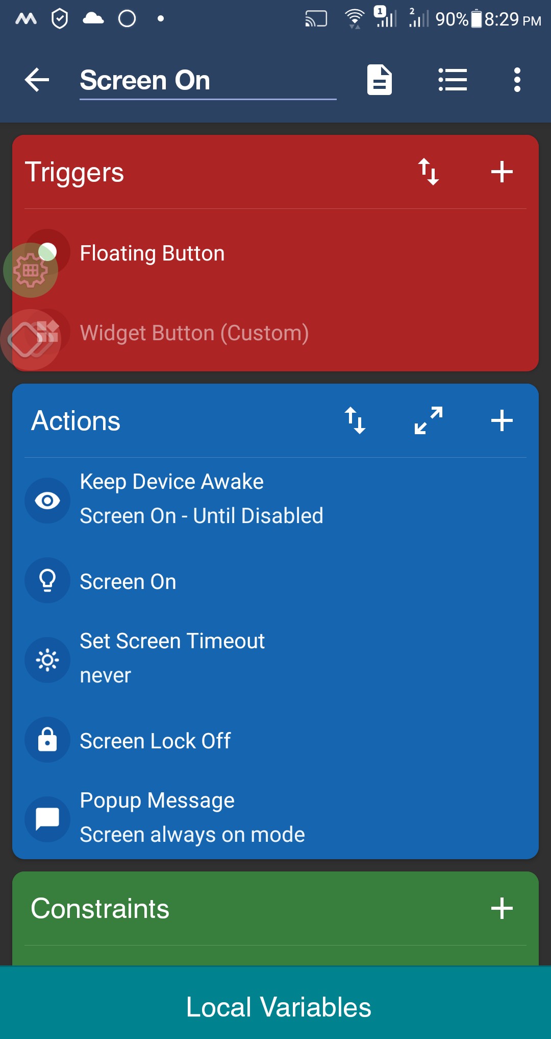Select the Floating Button trigger
Image resolution: width=551 pixels, height=1039 pixels.
pyautogui.click(x=275, y=253)
